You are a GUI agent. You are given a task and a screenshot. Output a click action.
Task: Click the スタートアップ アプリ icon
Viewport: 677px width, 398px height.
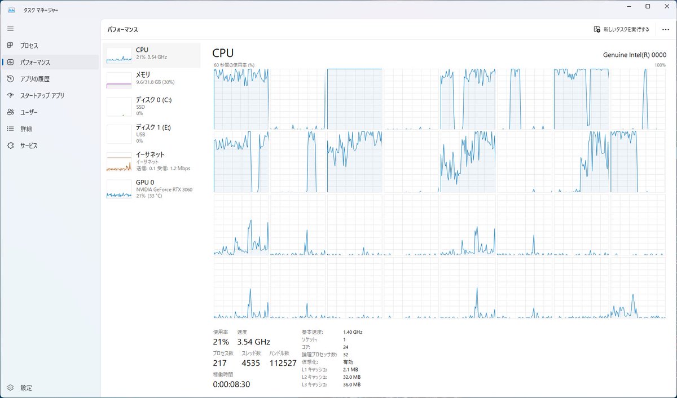pos(11,95)
